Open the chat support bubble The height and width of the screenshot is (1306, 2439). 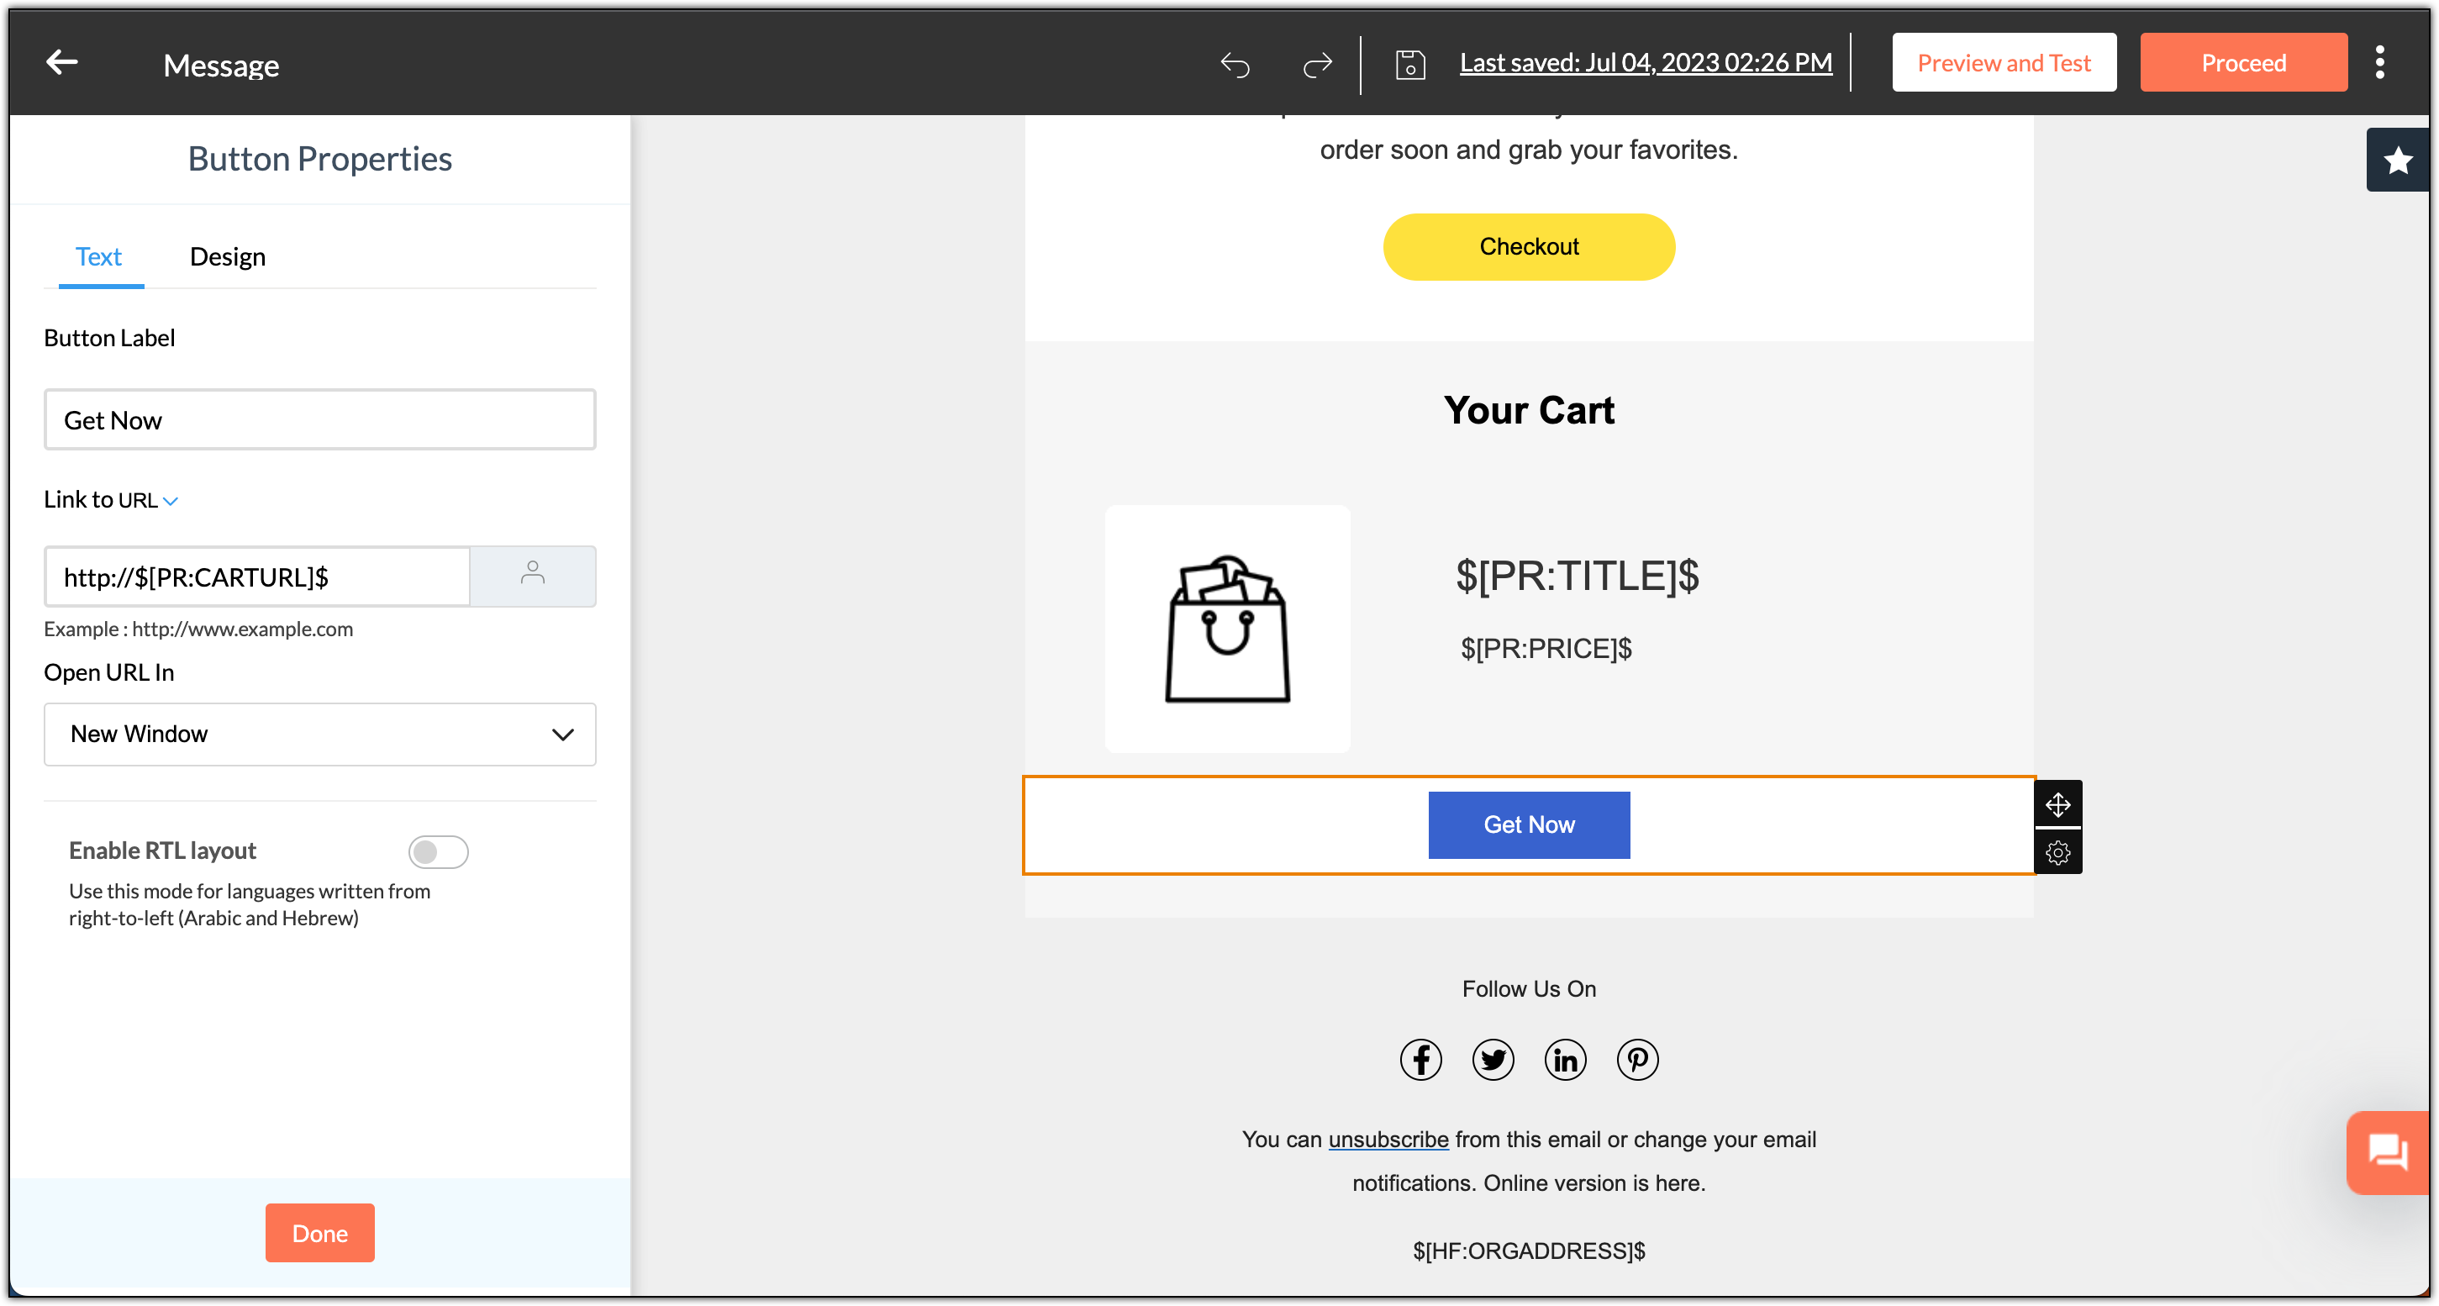(x=2389, y=1152)
